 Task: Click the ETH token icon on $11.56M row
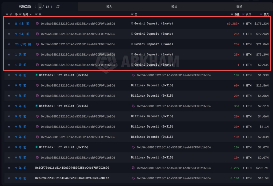point(244,85)
